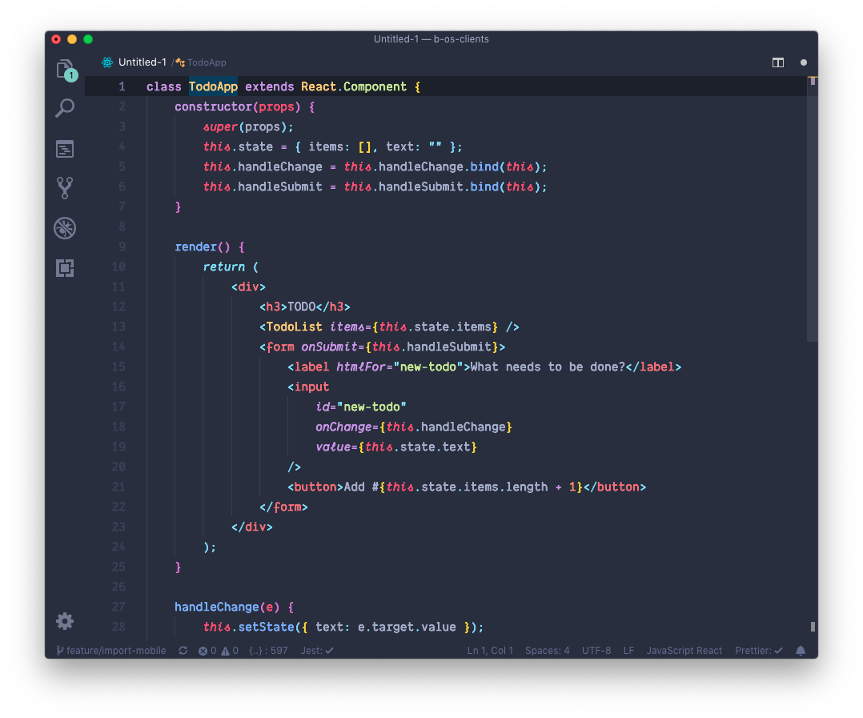
Task: Change language mode from JavaScript React
Action: click(x=684, y=651)
